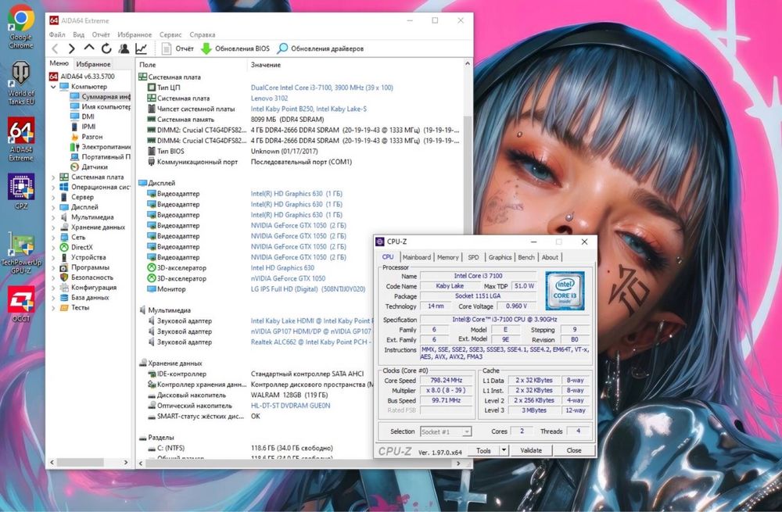Open the user icon in AIDA64 toolbar

click(124, 48)
